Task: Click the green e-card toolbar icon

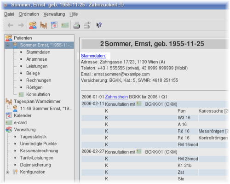Action: (x=65, y=25)
